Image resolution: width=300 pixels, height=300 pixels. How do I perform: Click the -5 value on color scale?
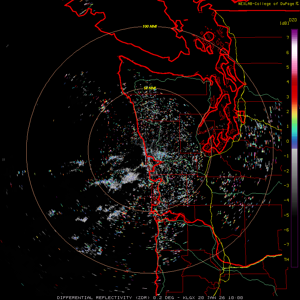pos(286,215)
